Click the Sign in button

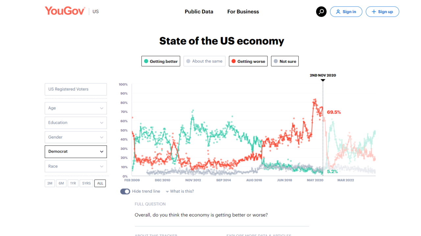[x=346, y=12]
